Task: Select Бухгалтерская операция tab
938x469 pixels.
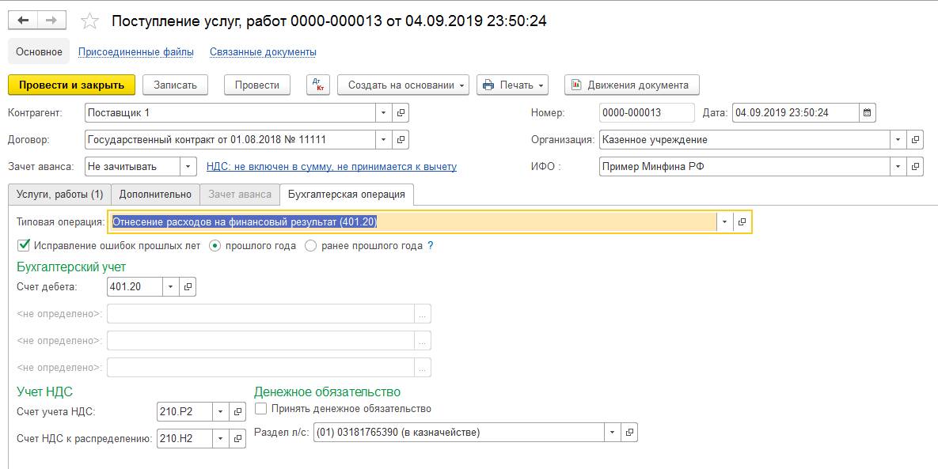Action: 347,195
